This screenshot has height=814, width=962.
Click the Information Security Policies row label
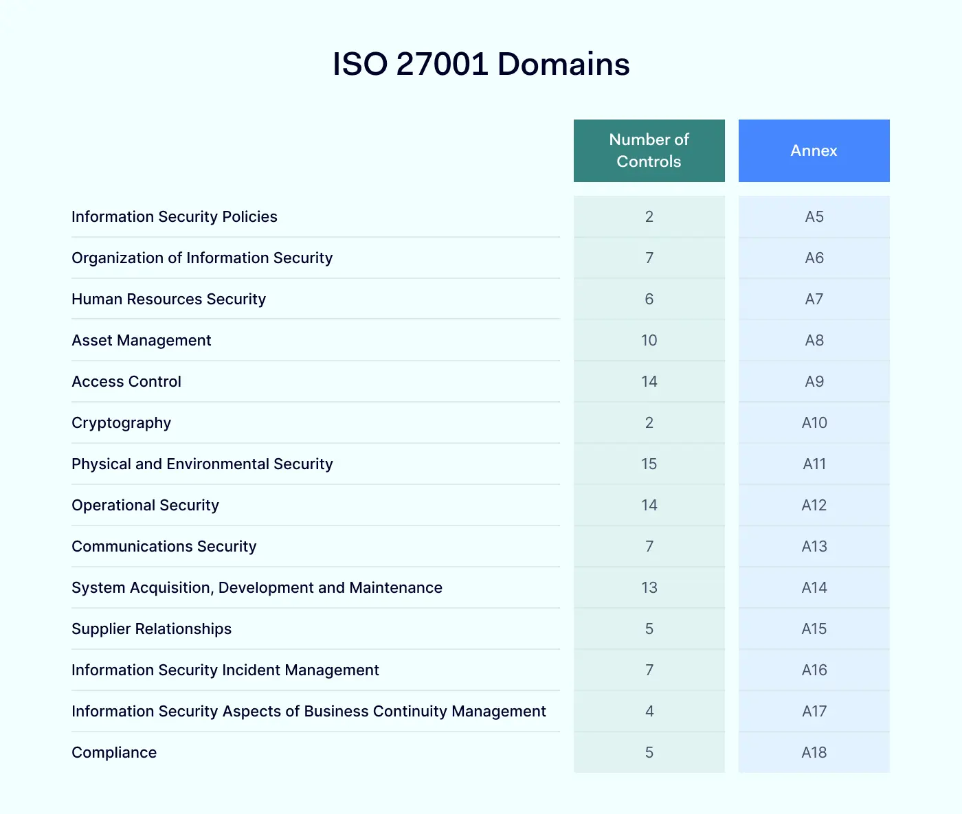click(x=175, y=216)
